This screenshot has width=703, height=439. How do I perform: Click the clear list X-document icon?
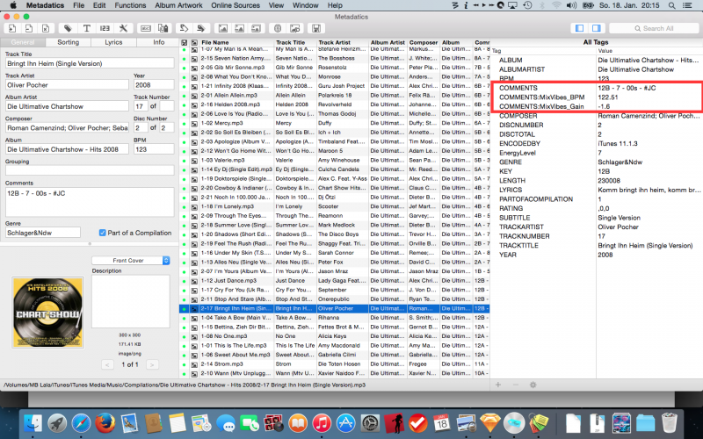click(46, 28)
